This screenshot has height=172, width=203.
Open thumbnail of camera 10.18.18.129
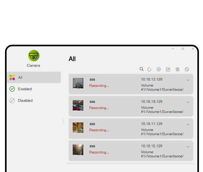(x=78, y=105)
